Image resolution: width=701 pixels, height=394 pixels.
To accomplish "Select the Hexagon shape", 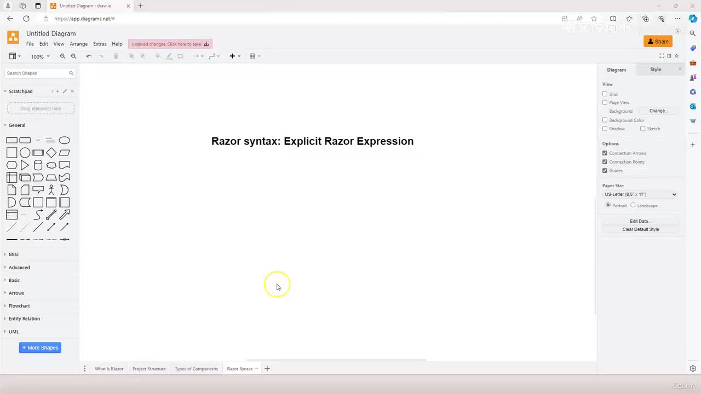I will [x=12, y=165].
